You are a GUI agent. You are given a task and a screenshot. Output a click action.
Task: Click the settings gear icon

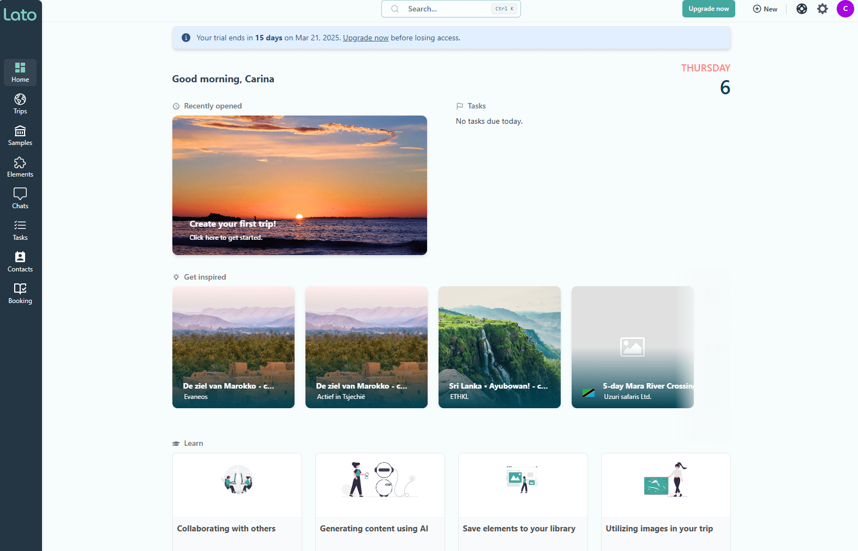(823, 9)
